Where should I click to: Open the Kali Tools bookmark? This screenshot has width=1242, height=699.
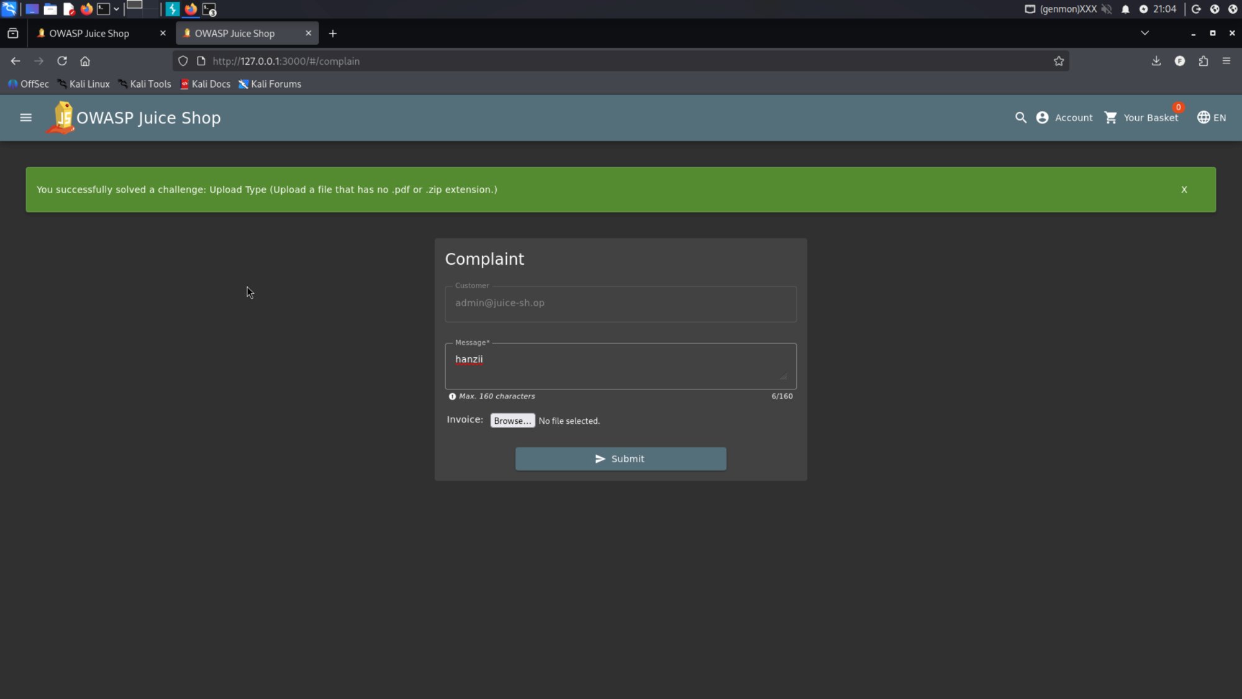click(144, 84)
